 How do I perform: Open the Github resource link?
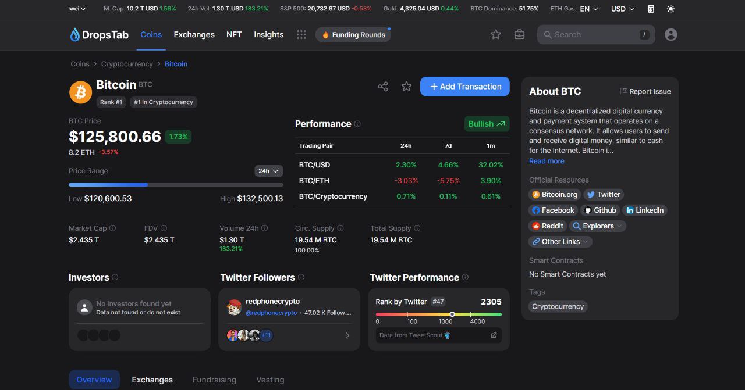coord(600,210)
